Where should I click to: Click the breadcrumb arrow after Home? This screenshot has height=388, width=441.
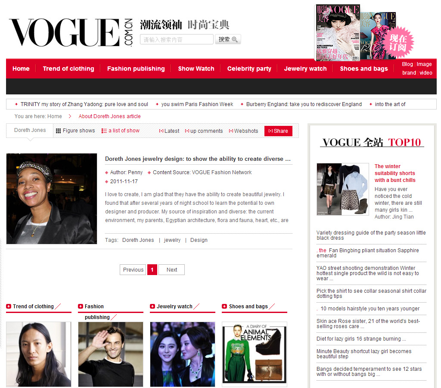tap(70, 116)
